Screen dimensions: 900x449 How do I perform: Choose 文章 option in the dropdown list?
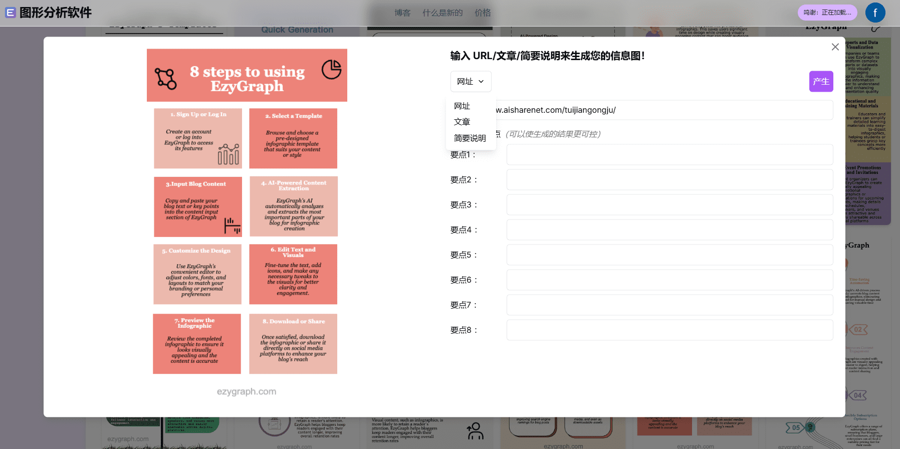point(462,122)
